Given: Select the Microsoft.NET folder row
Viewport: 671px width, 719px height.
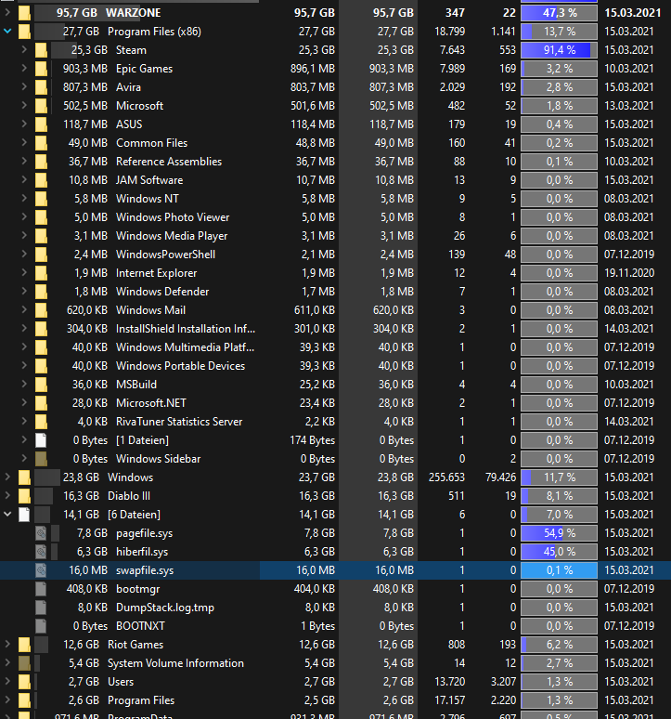Looking at the screenshot, I should click(335, 403).
